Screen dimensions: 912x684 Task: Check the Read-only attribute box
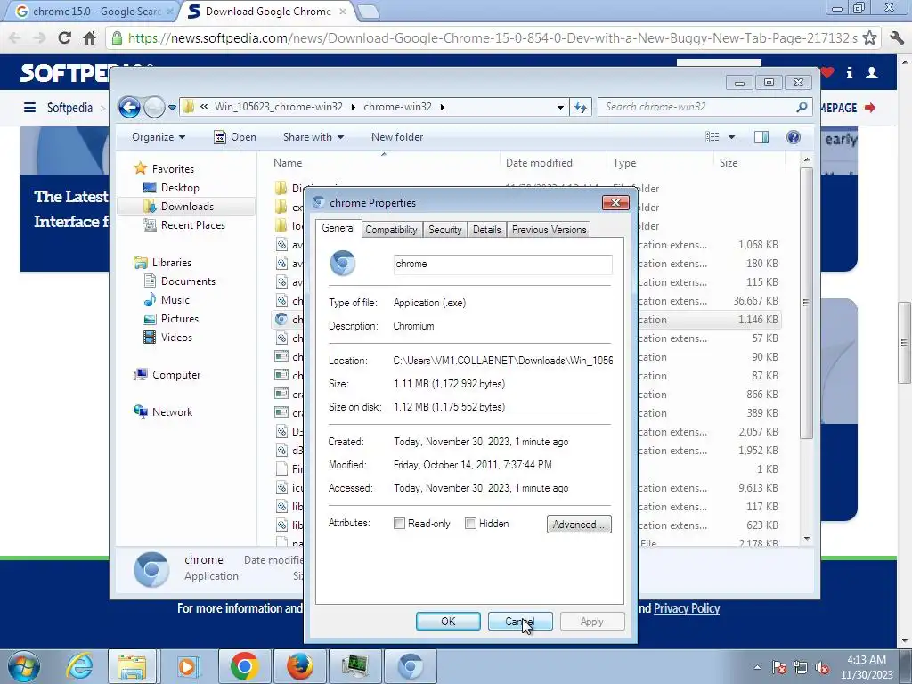[x=399, y=524]
